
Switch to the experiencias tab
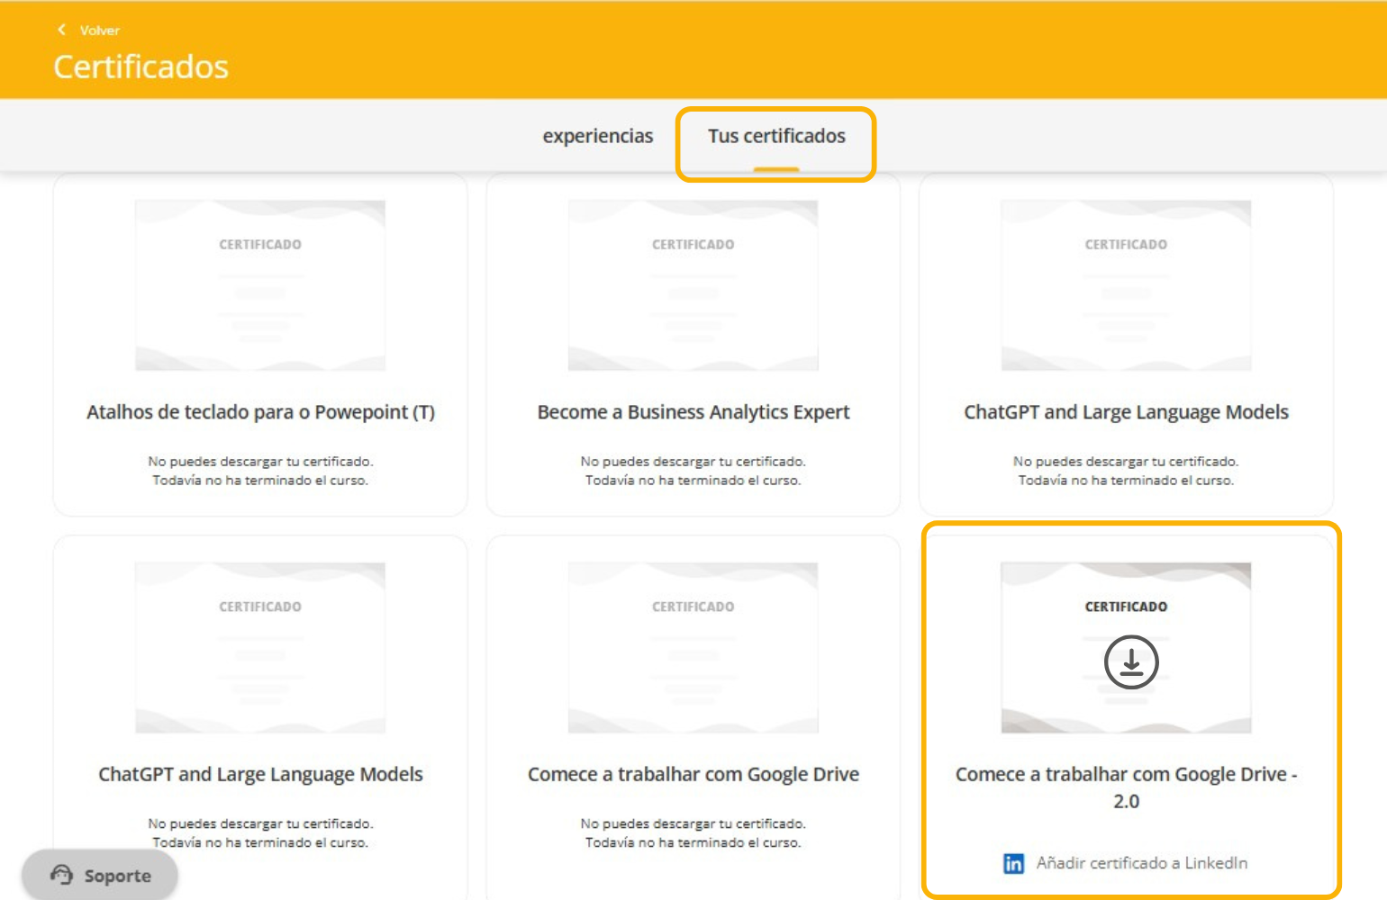tap(597, 136)
